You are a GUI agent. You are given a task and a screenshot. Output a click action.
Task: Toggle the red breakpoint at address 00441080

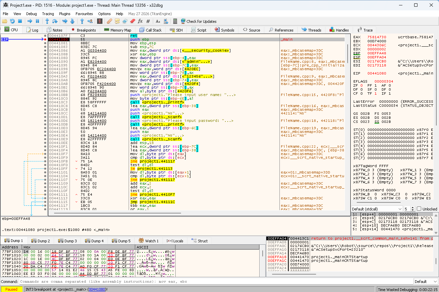tap(45, 39)
